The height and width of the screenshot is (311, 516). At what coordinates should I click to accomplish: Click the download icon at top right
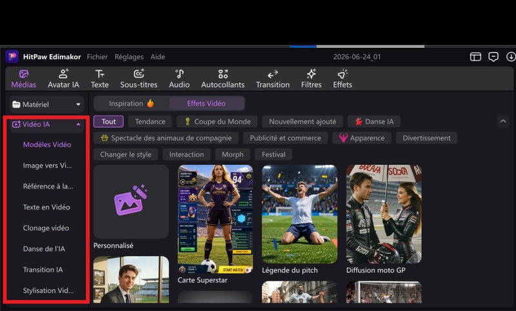tap(511, 57)
